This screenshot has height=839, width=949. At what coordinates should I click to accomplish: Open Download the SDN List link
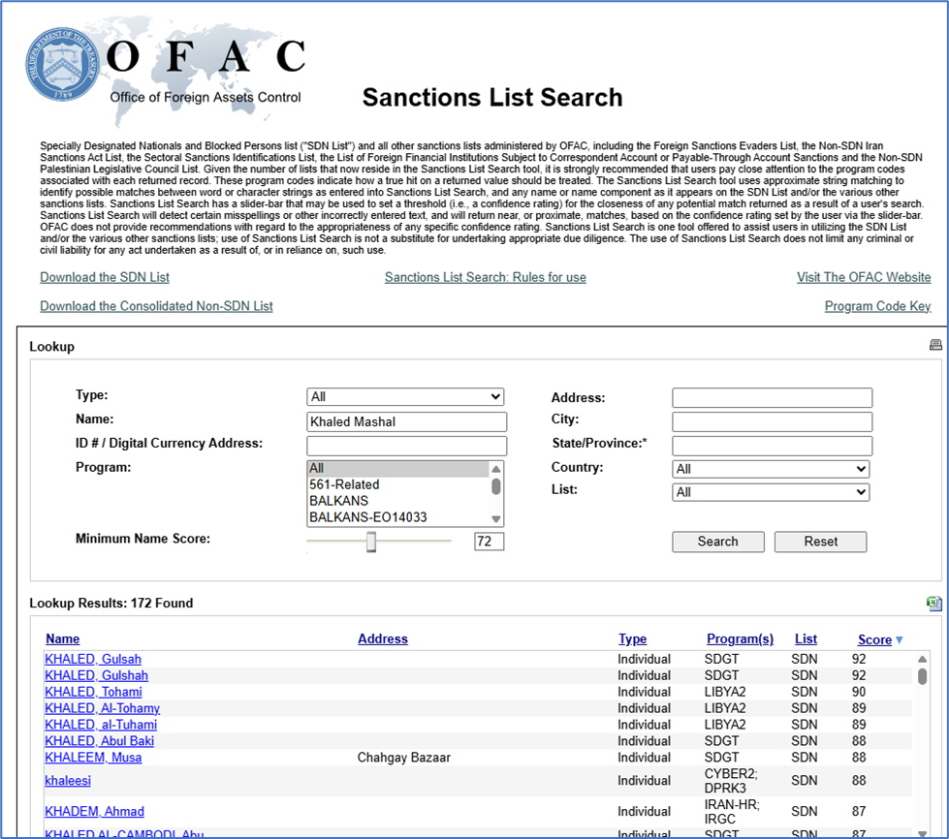tap(105, 277)
